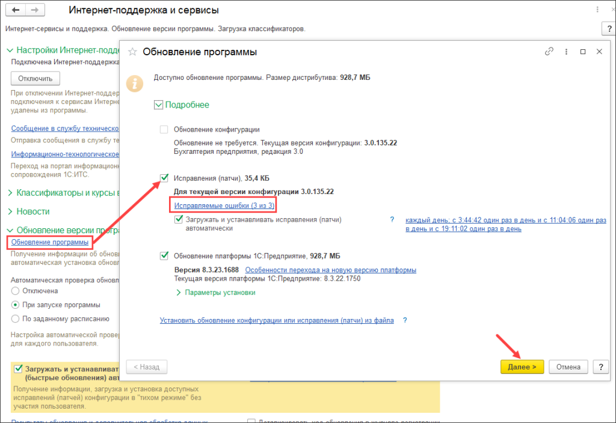Collapse the Подробнее section

tap(182, 105)
